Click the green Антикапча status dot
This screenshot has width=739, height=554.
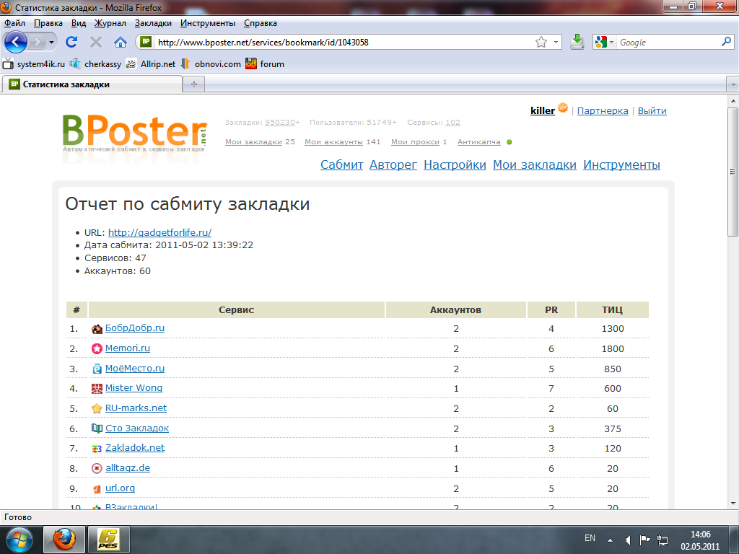click(x=510, y=142)
